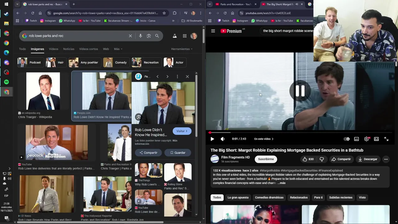This screenshot has height=224, width=398.
Task: Expand video description with '...más'
Action: tap(281, 183)
